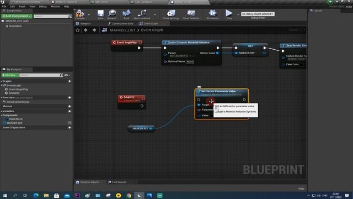Click the Components panel search field
The width and height of the screenshot is (353, 199).
(x=52, y=16)
